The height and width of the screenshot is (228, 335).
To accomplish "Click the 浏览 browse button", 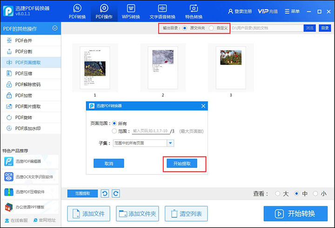I will coord(309,28).
